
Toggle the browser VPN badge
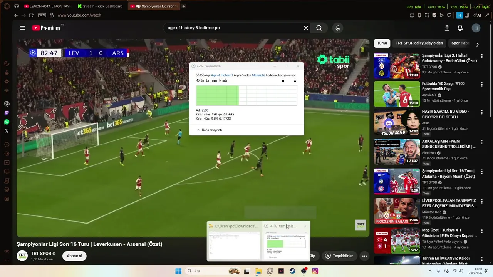coord(42,15)
